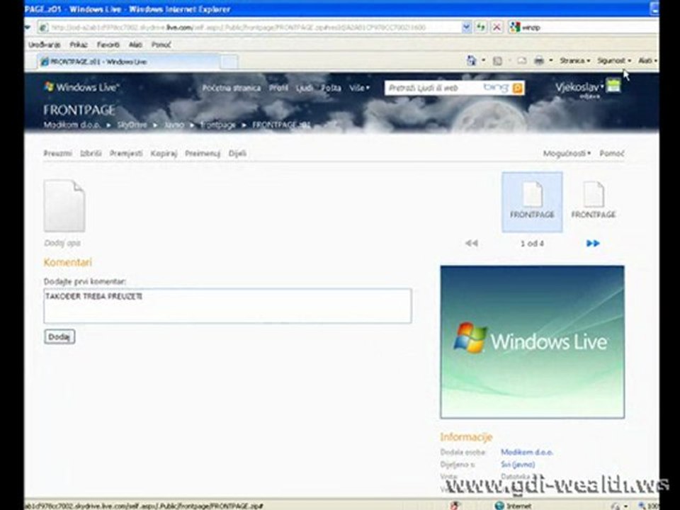Open the Vjekoslav account dropdown
The width and height of the screenshot is (680, 510).
(x=579, y=87)
